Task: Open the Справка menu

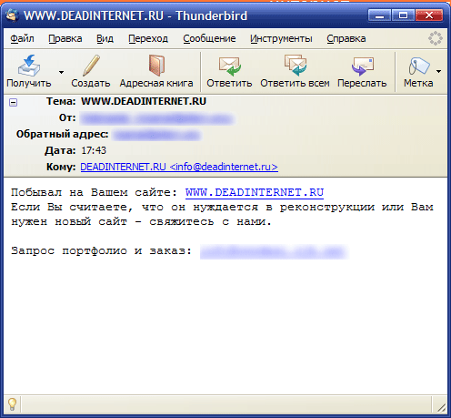Action: 346,39
